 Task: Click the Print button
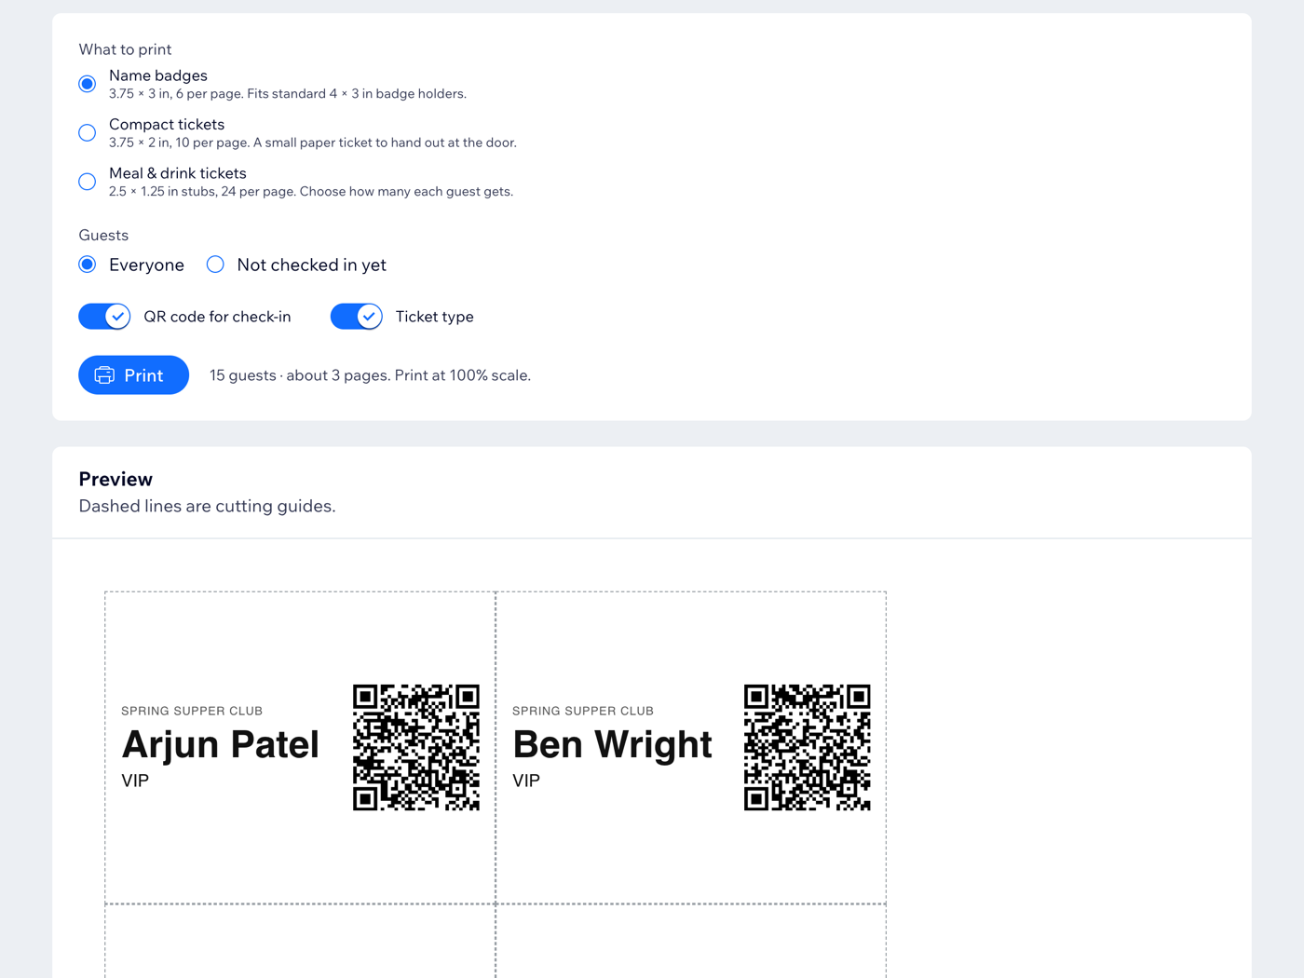133,375
